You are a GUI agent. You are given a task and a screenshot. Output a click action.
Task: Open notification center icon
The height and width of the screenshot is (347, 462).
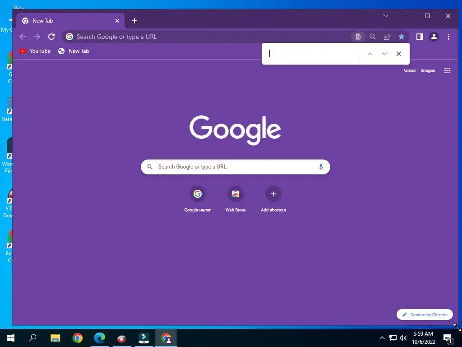pos(448,338)
